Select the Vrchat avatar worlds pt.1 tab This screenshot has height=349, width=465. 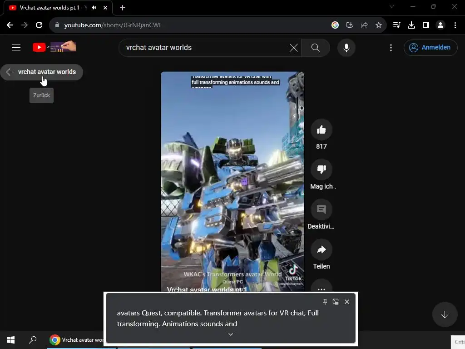pos(58,8)
